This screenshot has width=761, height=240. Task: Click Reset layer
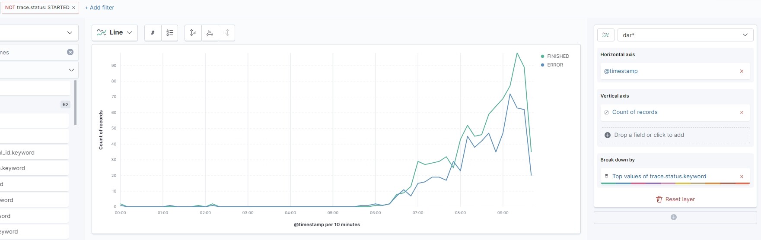click(675, 199)
